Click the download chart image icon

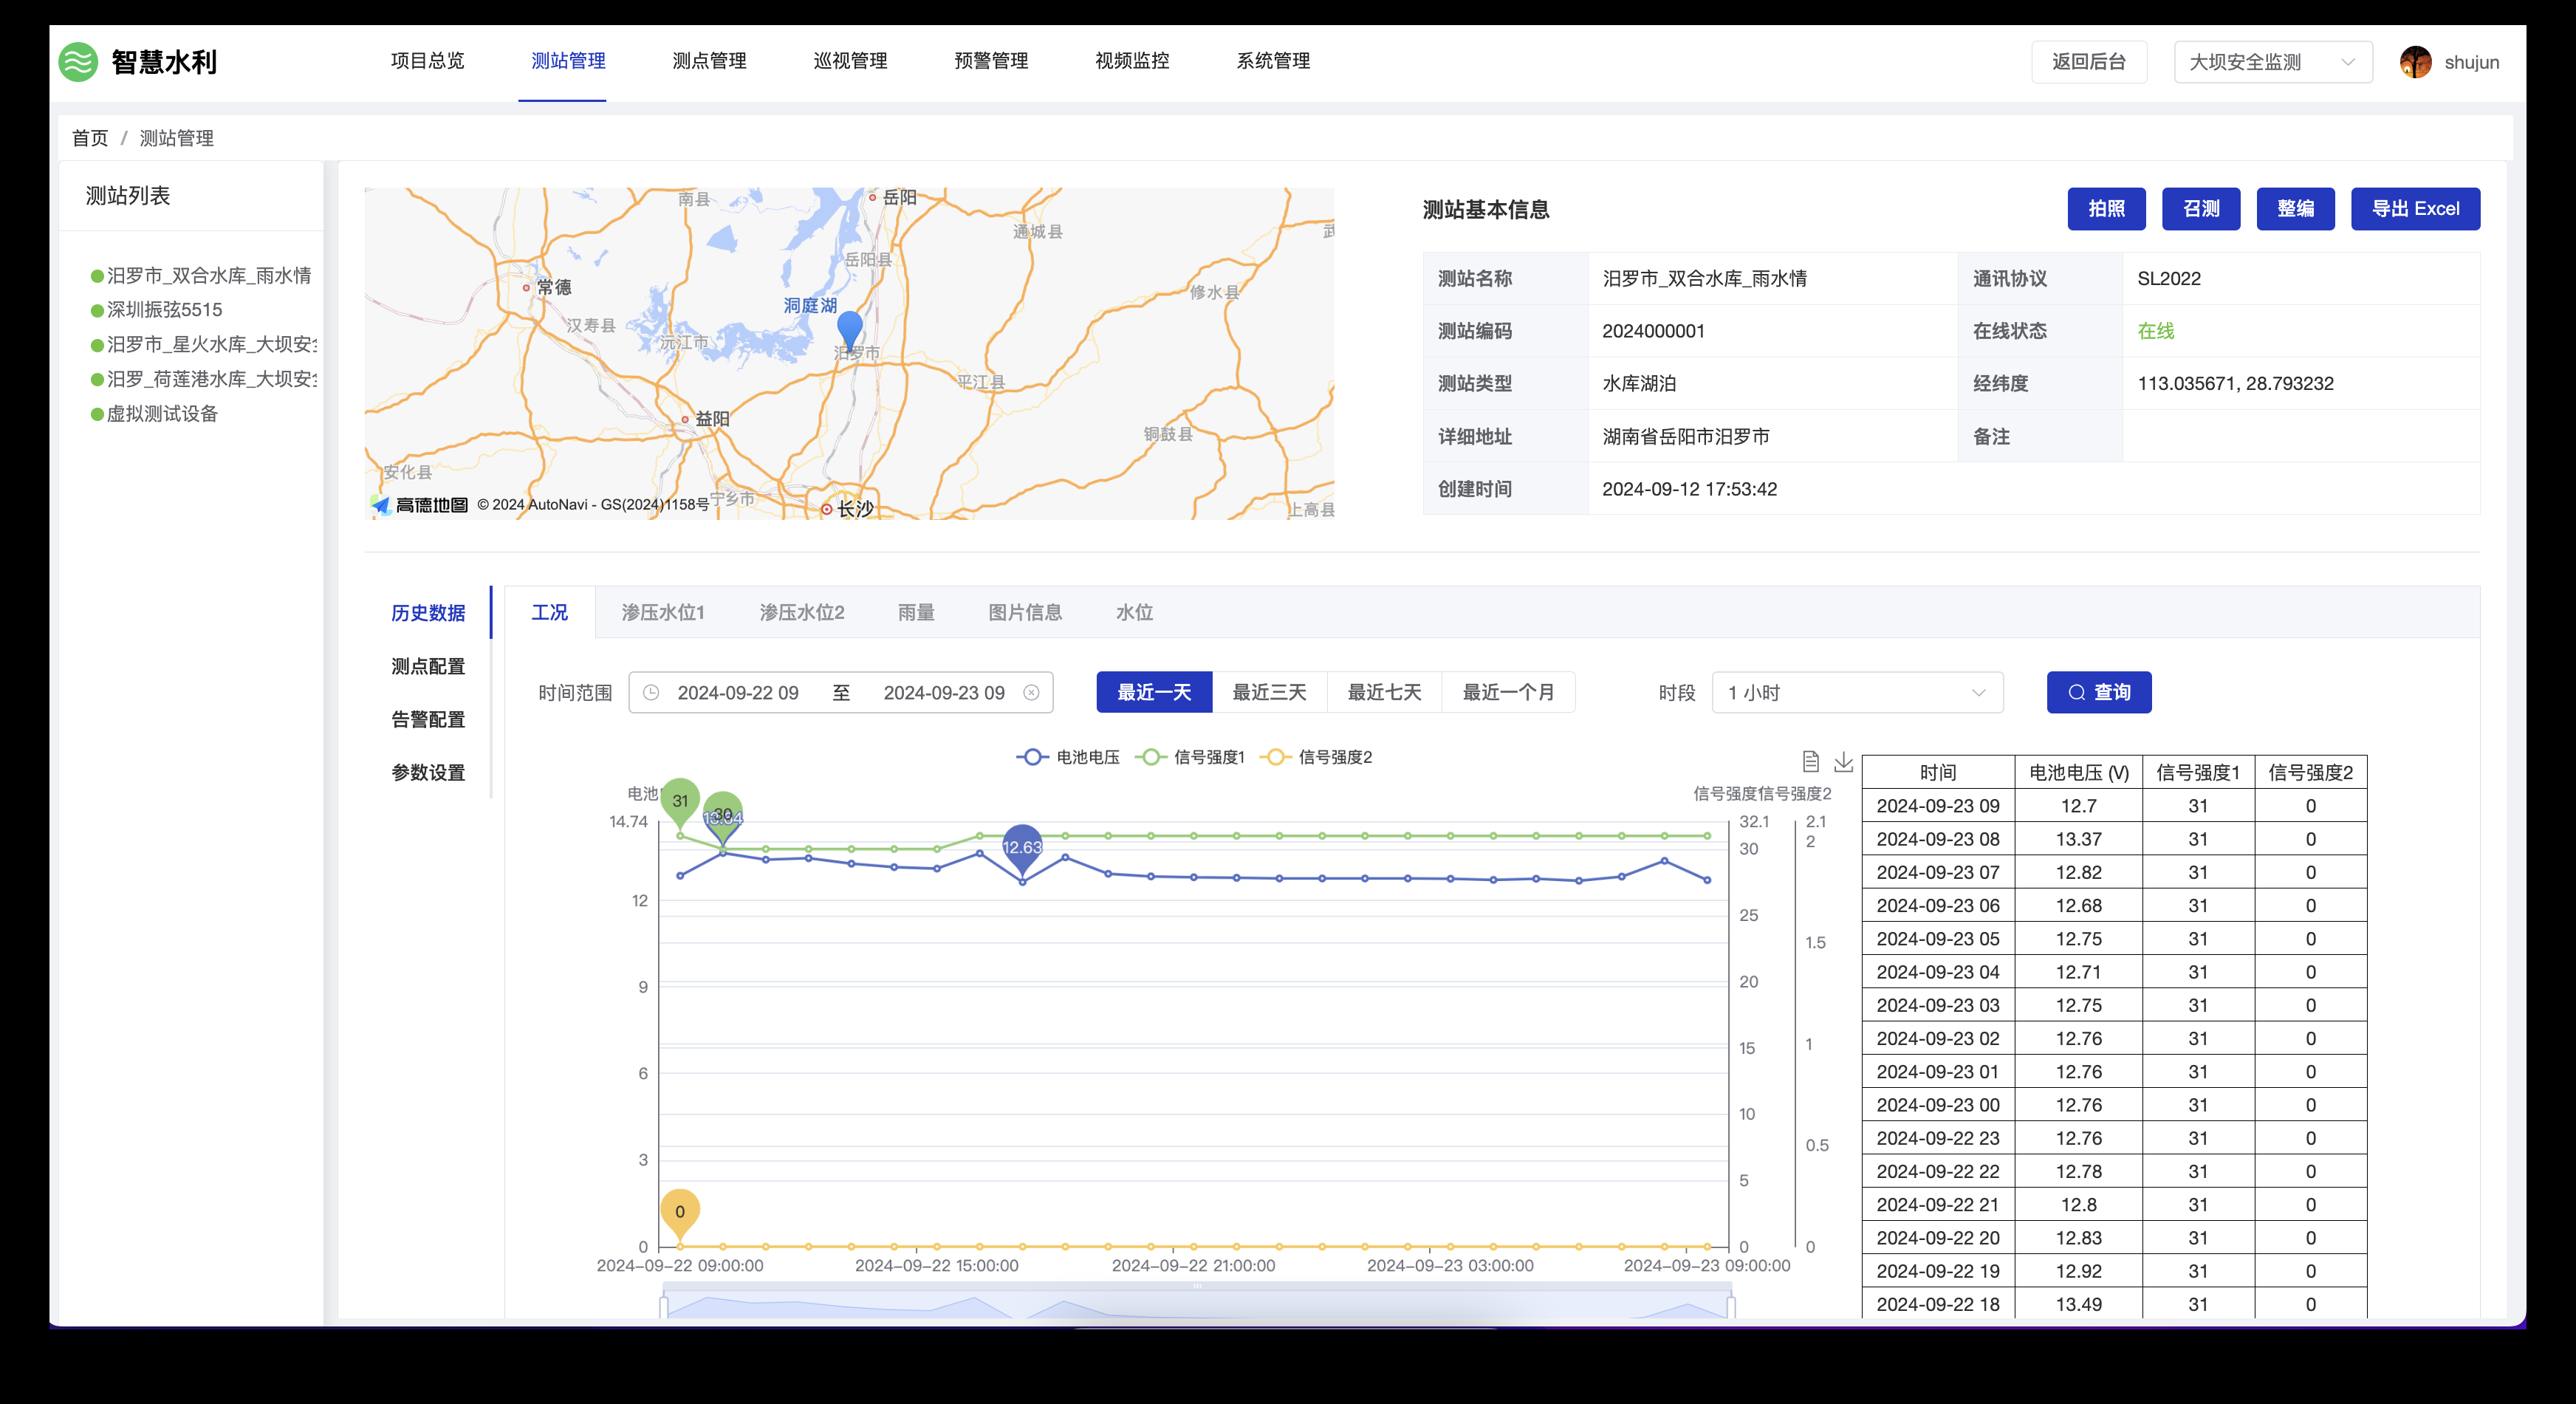point(1844,762)
